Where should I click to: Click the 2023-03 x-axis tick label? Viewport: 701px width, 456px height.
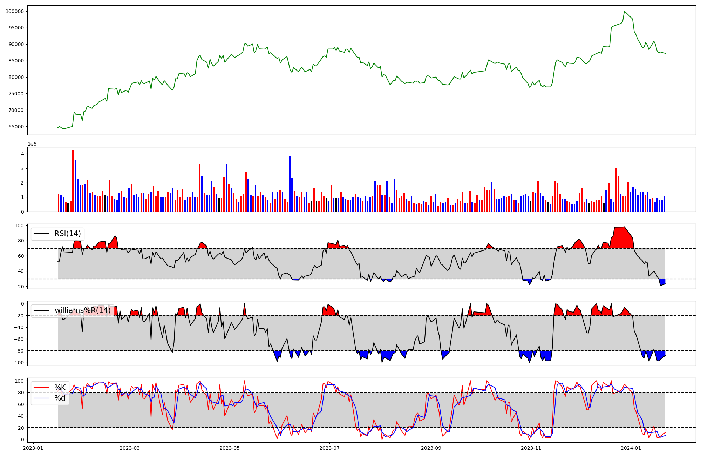click(130, 448)
